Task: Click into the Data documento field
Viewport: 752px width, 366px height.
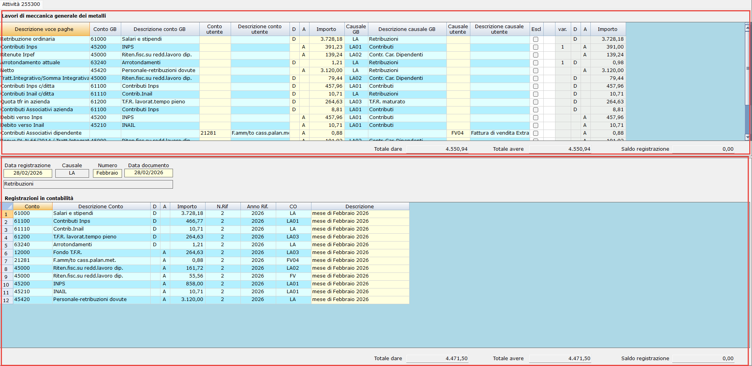Action: pyautogui.click(x=149, y=173)
